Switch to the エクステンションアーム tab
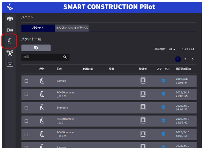Screen dimensions: 203x150 [x=72, y=28]
